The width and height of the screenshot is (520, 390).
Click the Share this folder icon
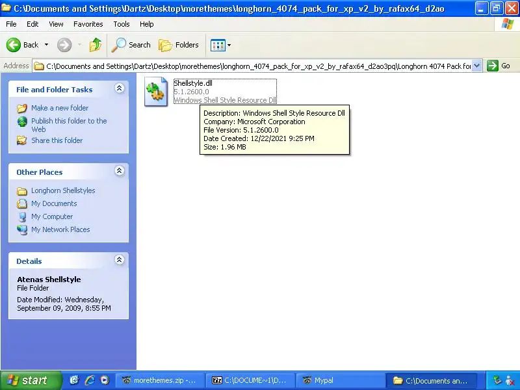tap(22, 140)
